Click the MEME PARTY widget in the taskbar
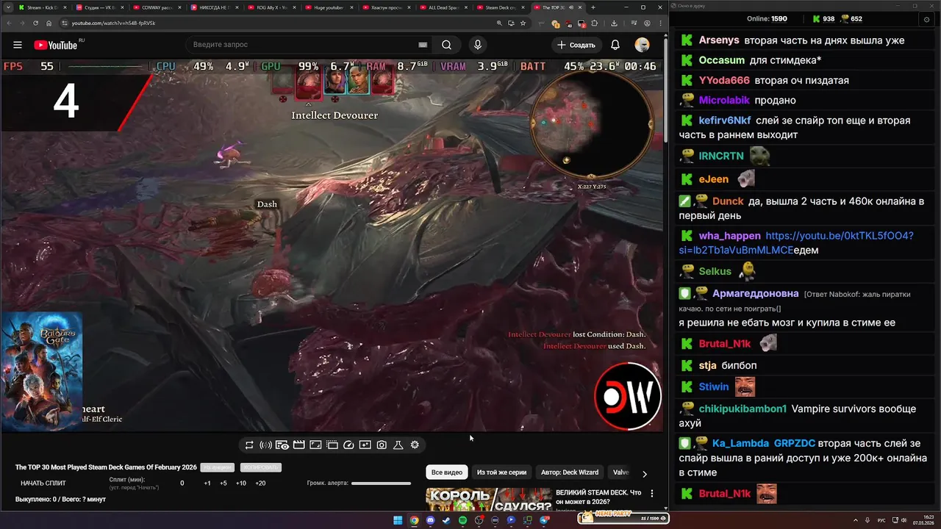 pyautogui.click(x=623, y=518)
